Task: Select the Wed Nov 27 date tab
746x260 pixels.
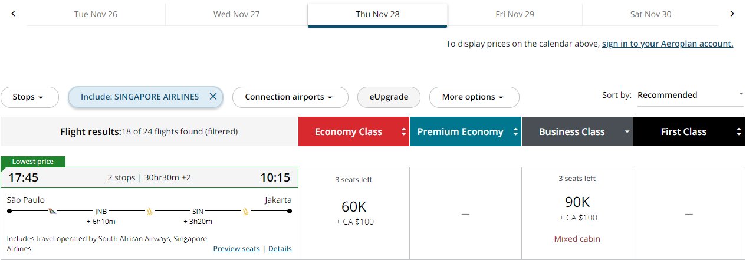Action: (236, 14)
